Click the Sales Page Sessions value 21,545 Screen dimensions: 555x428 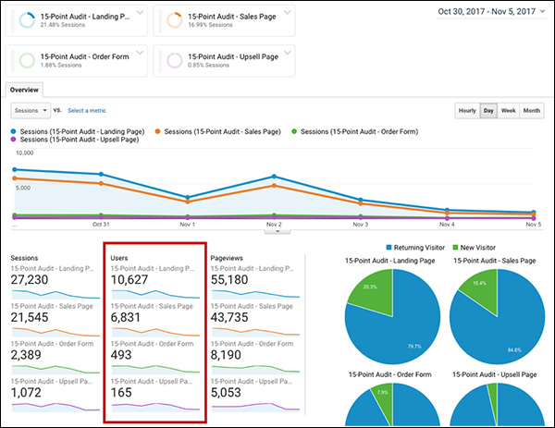pyautogui.click(x=30, y=317)
